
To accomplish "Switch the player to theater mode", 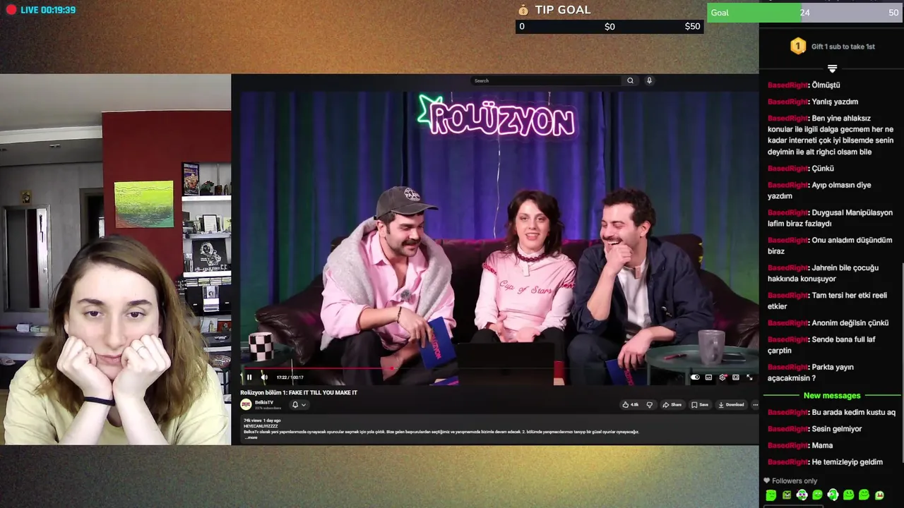I will (x=736, y=377).
